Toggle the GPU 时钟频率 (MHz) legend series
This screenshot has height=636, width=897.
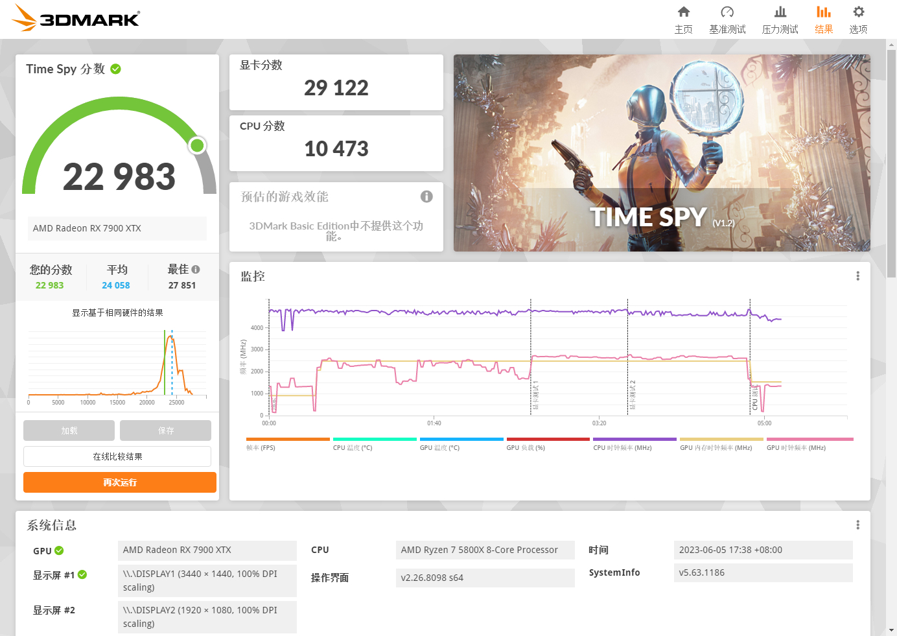(810, 444)
